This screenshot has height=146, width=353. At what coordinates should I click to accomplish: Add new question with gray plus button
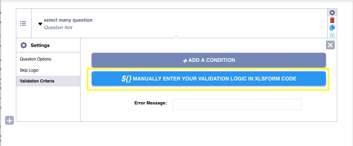pyautogui.click(x=9, y=121)
